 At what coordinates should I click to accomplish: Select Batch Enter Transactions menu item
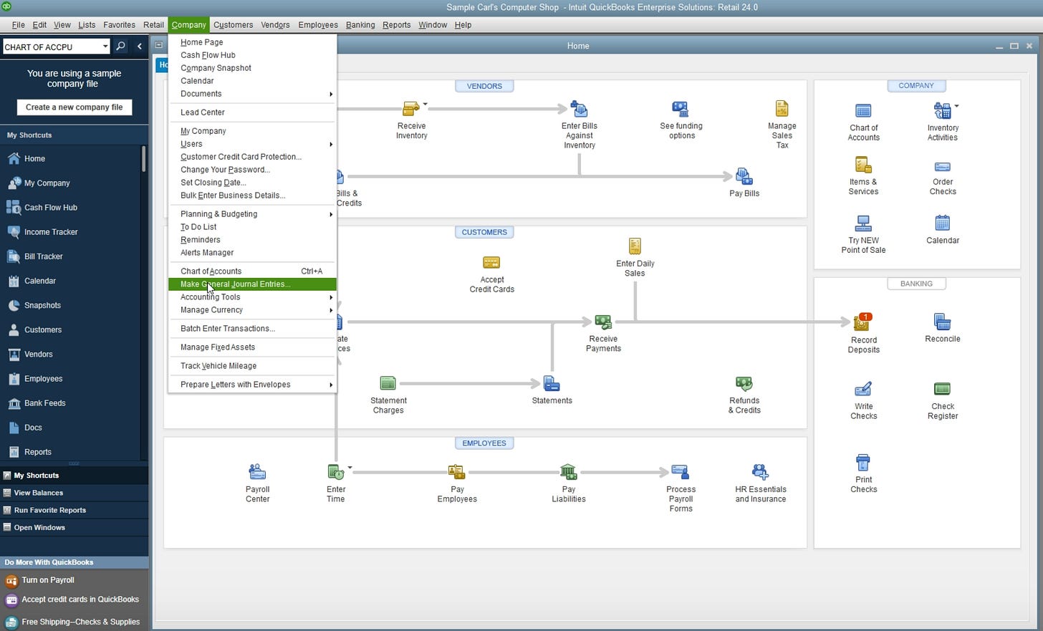pyautogui.click(x=252, y=329)
